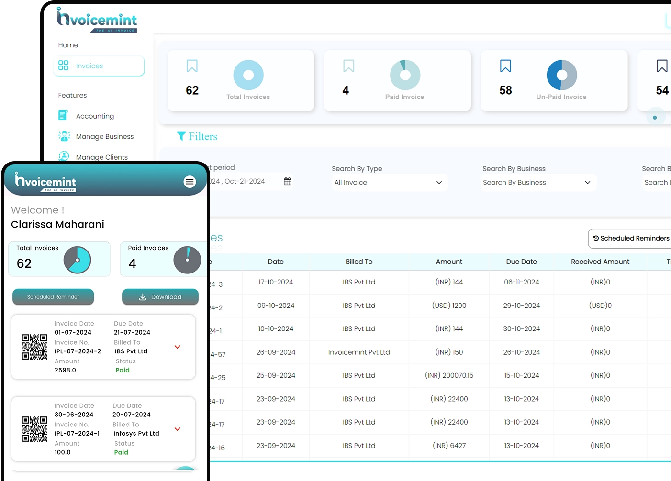This screenshot has width=671, height=481.
Task: Click the Amount column header
Action: coord(449,262)
